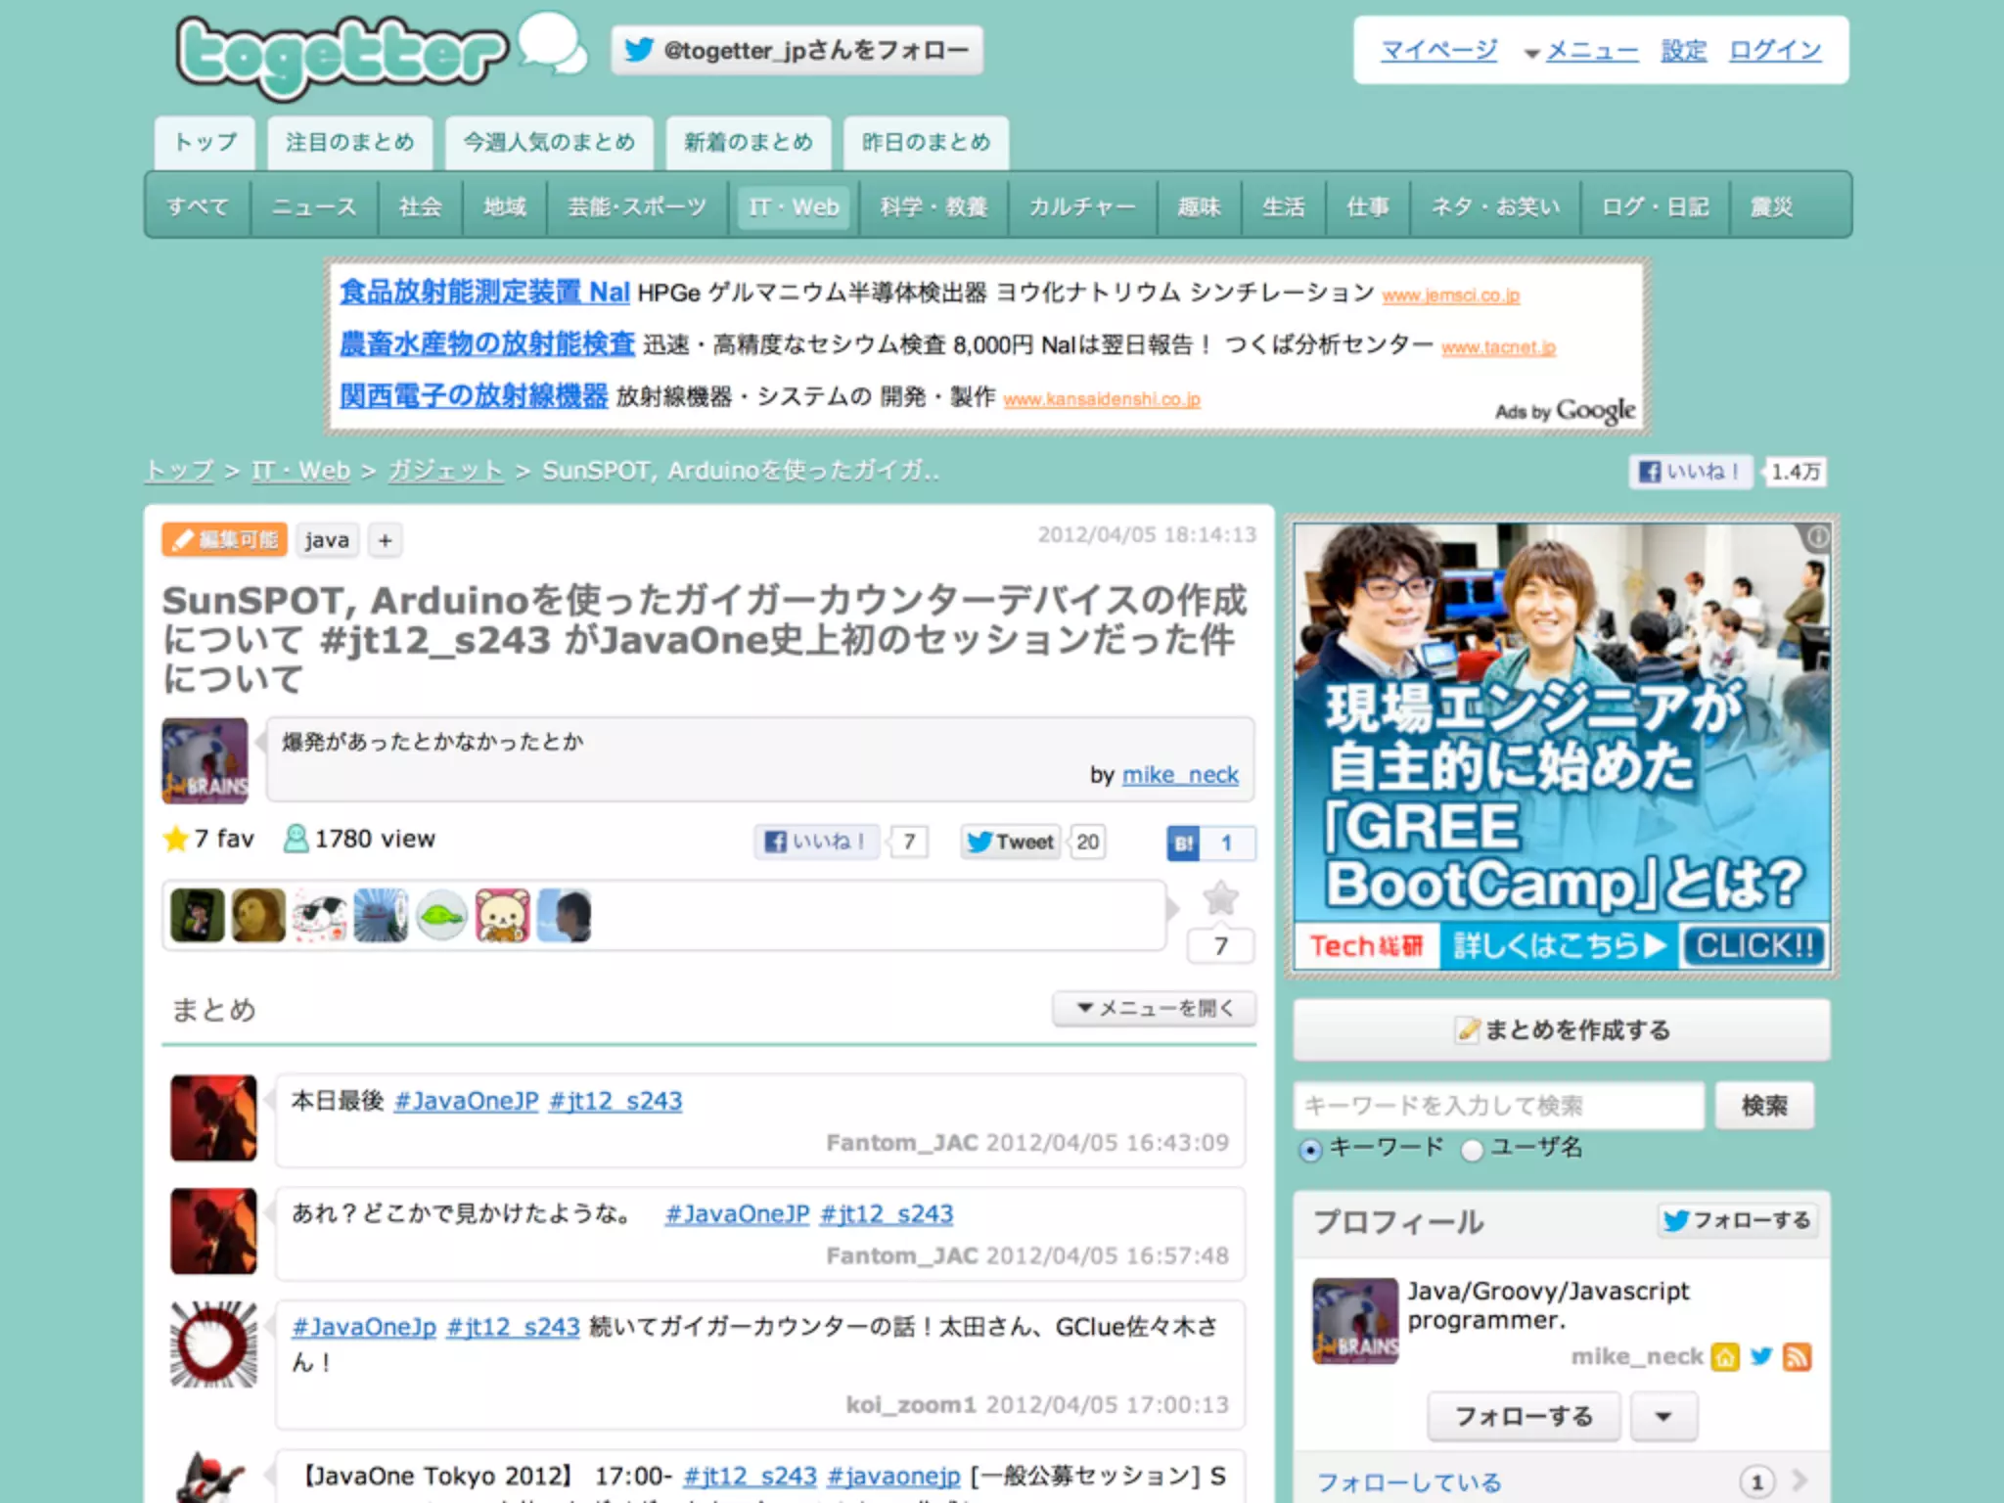
Task: Select the IT・Web category menu
Action: tap(794, 206)
